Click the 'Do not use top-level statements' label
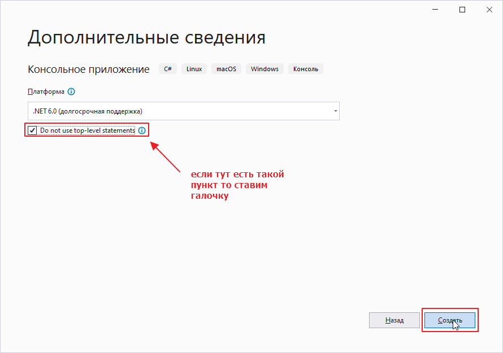This screenshot has width=503, height=353. point(88,130)
